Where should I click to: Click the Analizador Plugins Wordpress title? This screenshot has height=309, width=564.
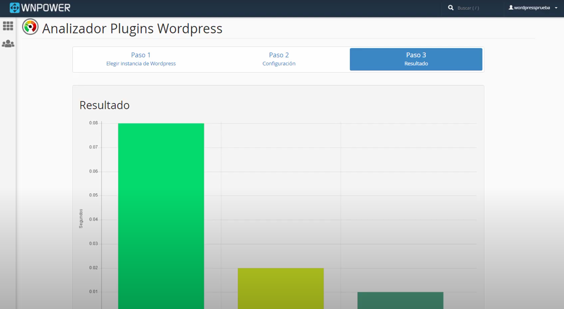click(132, 28)
